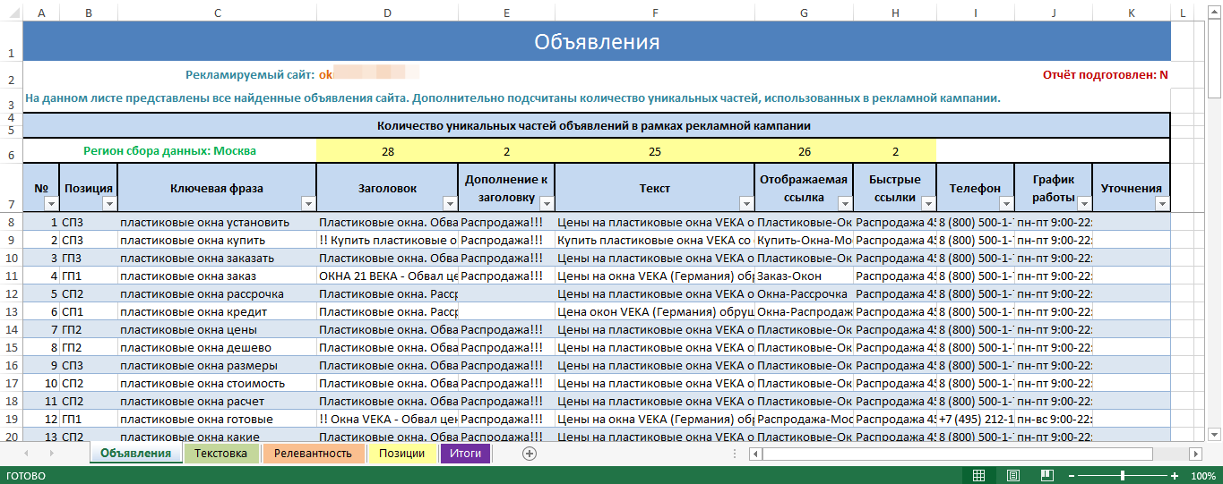
Task: Select phone cell '+7 (495) 212-1'
Action: pyautogui.click(x=976, y=419)
